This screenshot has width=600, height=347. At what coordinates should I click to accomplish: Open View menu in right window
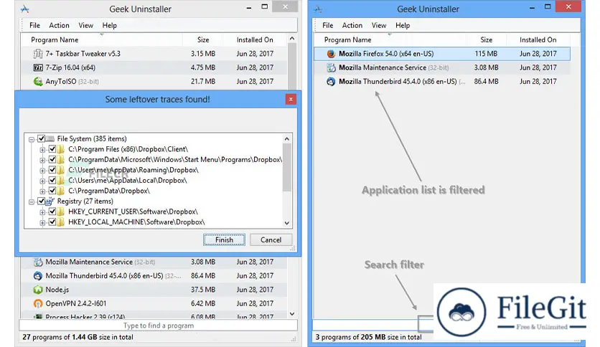click(379, 26)
